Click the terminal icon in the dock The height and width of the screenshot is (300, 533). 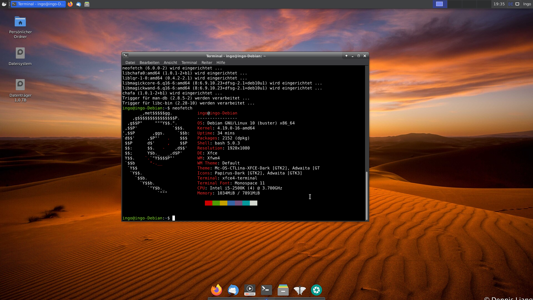[266, 290]
